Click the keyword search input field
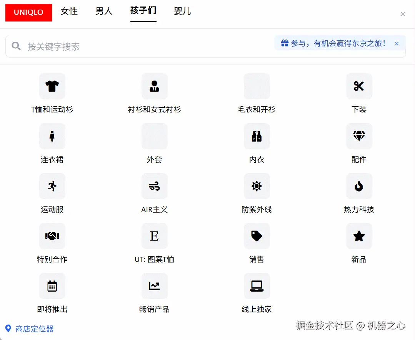Image resolution: width=415 pixels, height=340 pixels. pyautogui.click(x=115, y=46)
